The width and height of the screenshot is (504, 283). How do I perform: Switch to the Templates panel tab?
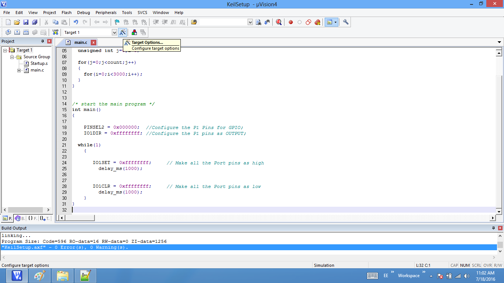[45, 219]
